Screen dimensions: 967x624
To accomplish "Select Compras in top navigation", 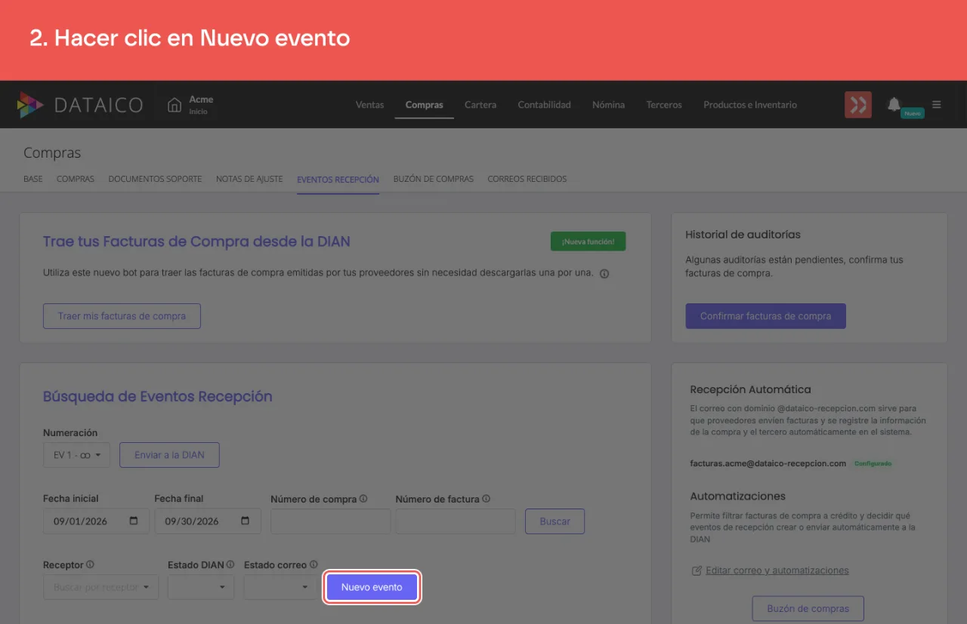I will 425,105.
